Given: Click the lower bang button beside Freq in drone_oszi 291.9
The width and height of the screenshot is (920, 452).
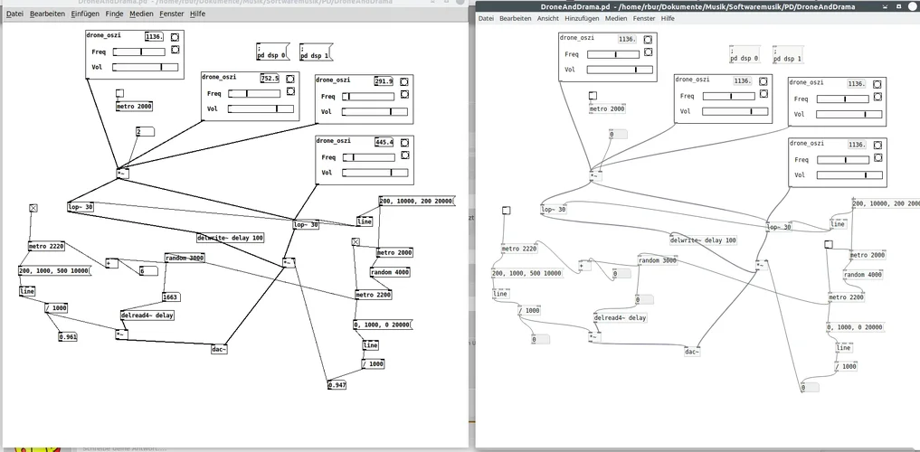Looking at the screenshot, I should (404, 94).
